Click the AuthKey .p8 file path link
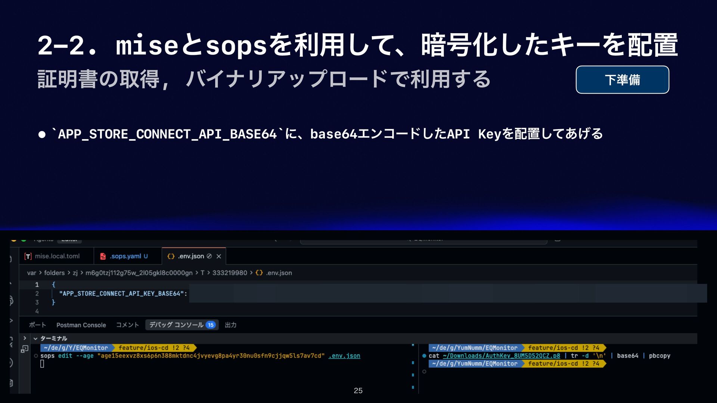The width and height of the screenshot is (717, 403). point(501,356)
